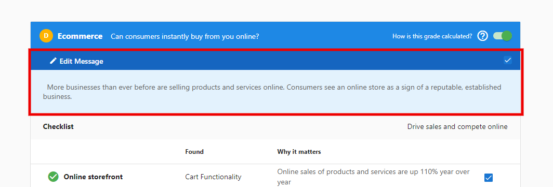Click the message paragraph about selling online
The height and width of the screenshot is (187, 553).
pyautogui.click(x=272, y=92)
